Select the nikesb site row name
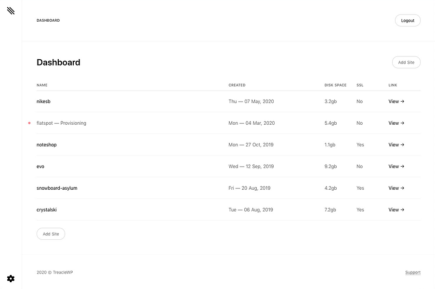The width and height of the screenshot is (435, 289). [x=43, y=101]
